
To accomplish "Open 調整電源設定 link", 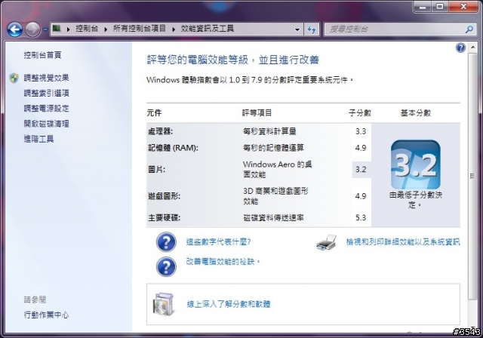I will [x=46, y=109].
